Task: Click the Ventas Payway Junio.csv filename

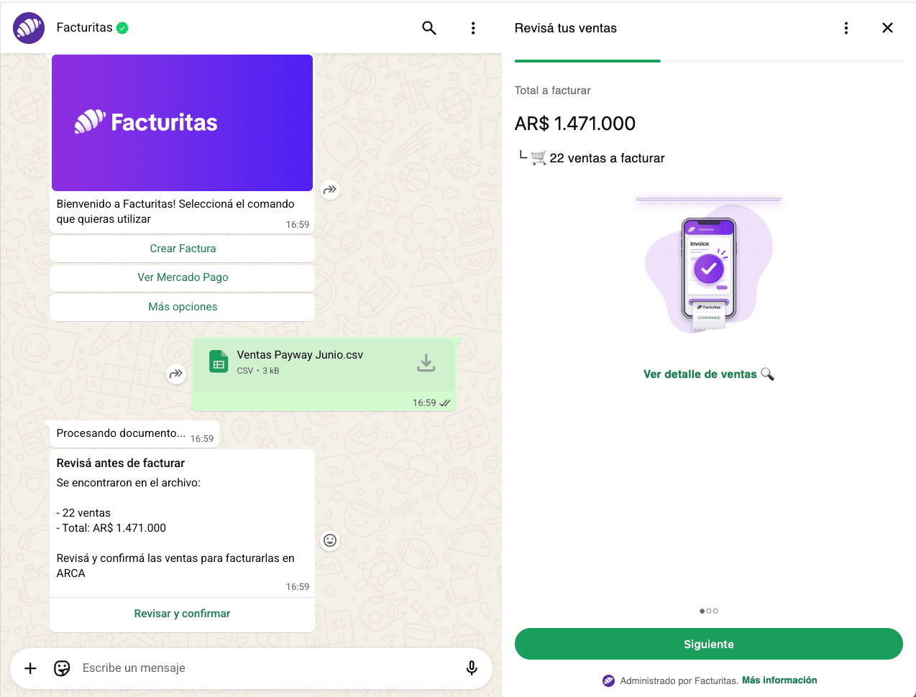Action: (x=300, y=355)
